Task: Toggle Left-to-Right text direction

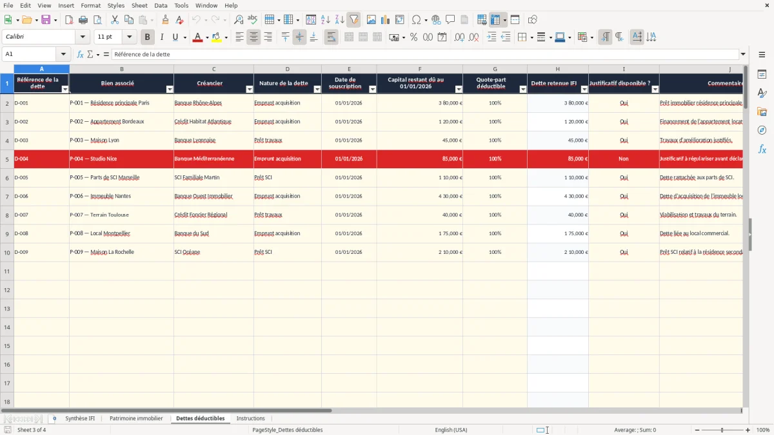Action: click(x=605, y=37)
